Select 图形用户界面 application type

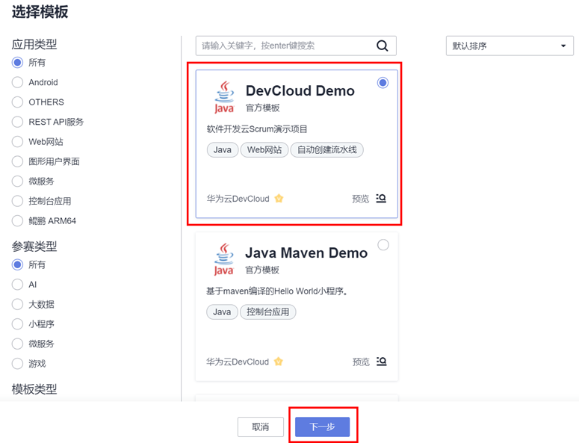pyautogui.click(x=17, y=161)
